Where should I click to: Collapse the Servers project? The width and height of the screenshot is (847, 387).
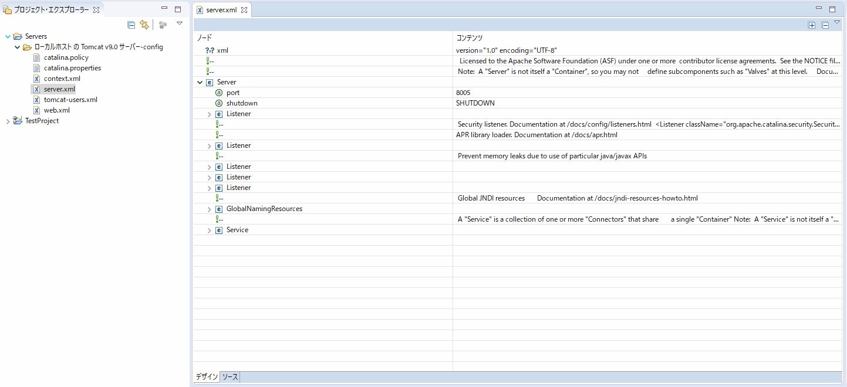[7, 36]
